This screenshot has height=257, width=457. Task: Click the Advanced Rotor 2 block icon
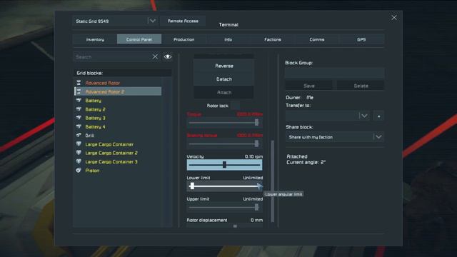(x=79, y=91)
